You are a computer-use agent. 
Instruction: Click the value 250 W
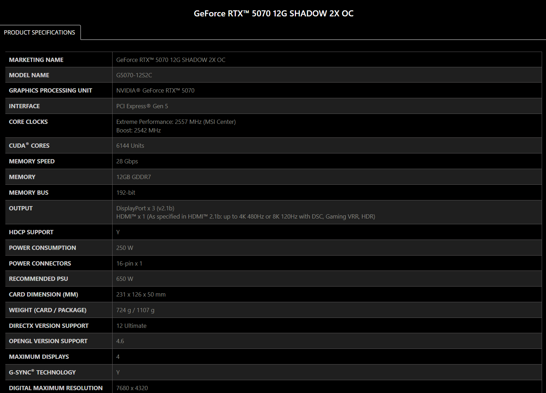(125, 248)
